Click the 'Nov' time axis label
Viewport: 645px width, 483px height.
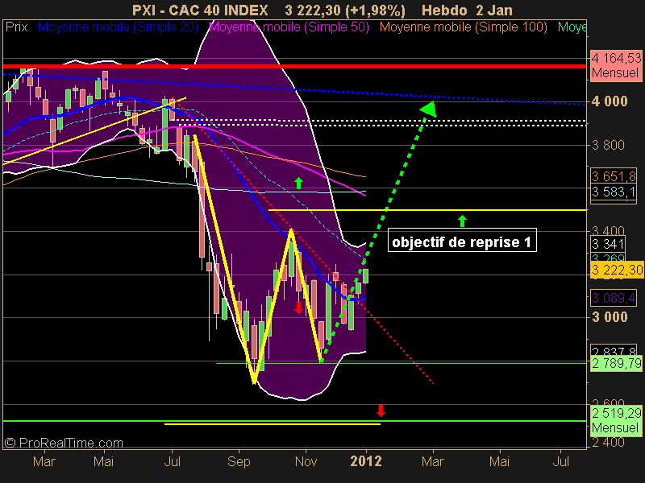[306, 461]
